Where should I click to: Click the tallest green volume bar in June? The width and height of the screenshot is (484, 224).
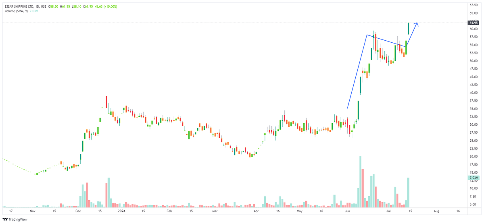click(360, 182)
